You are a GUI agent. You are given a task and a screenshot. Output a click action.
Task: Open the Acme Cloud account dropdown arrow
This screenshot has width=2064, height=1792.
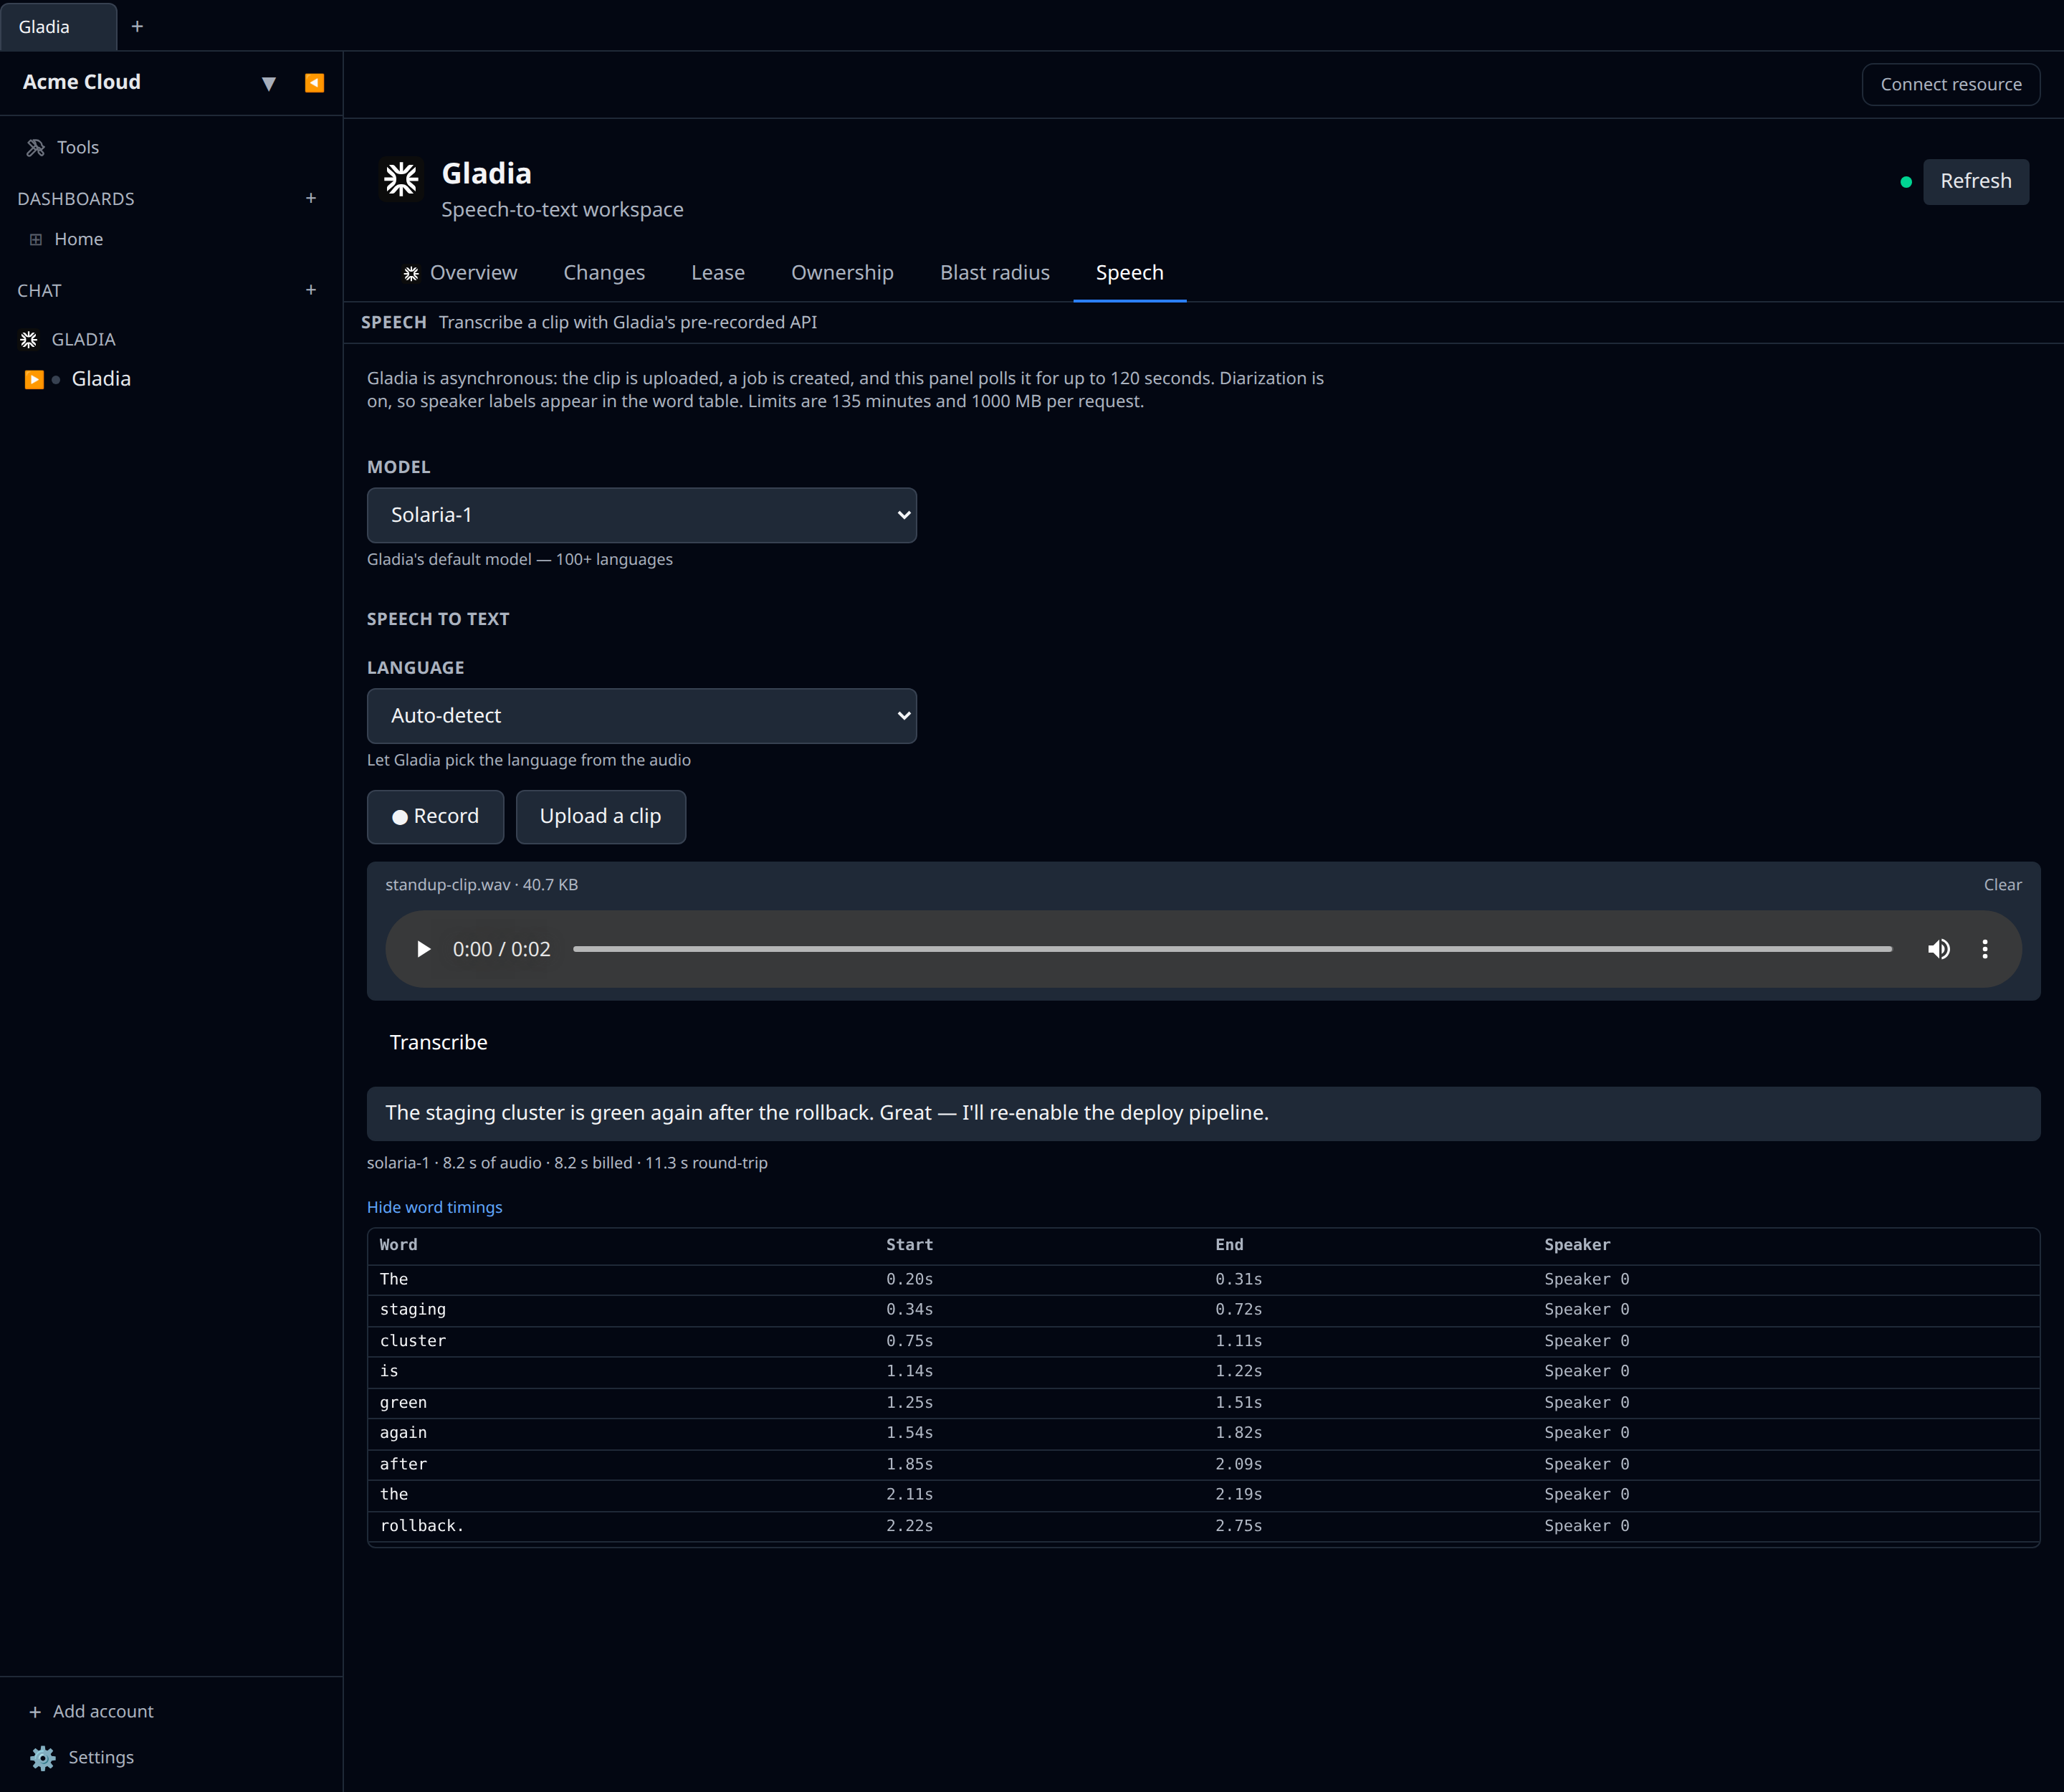point(268,84)
